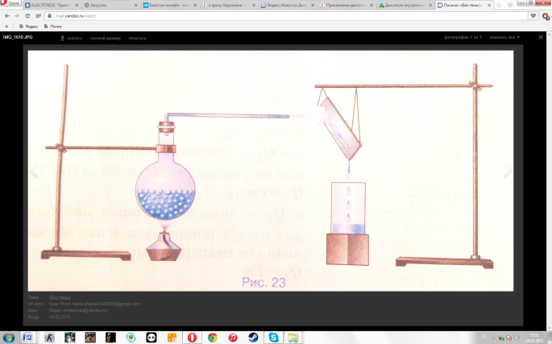Reload the current page
The height and width of the screenshot is (344, 552).
(27, 16)
